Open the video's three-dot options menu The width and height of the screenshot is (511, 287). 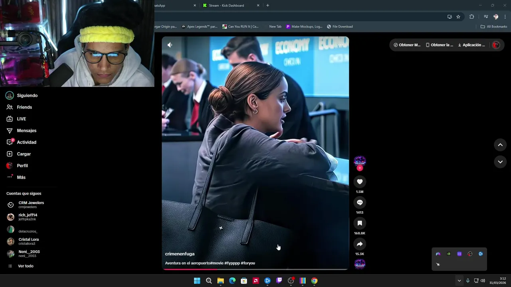point(340,45)
